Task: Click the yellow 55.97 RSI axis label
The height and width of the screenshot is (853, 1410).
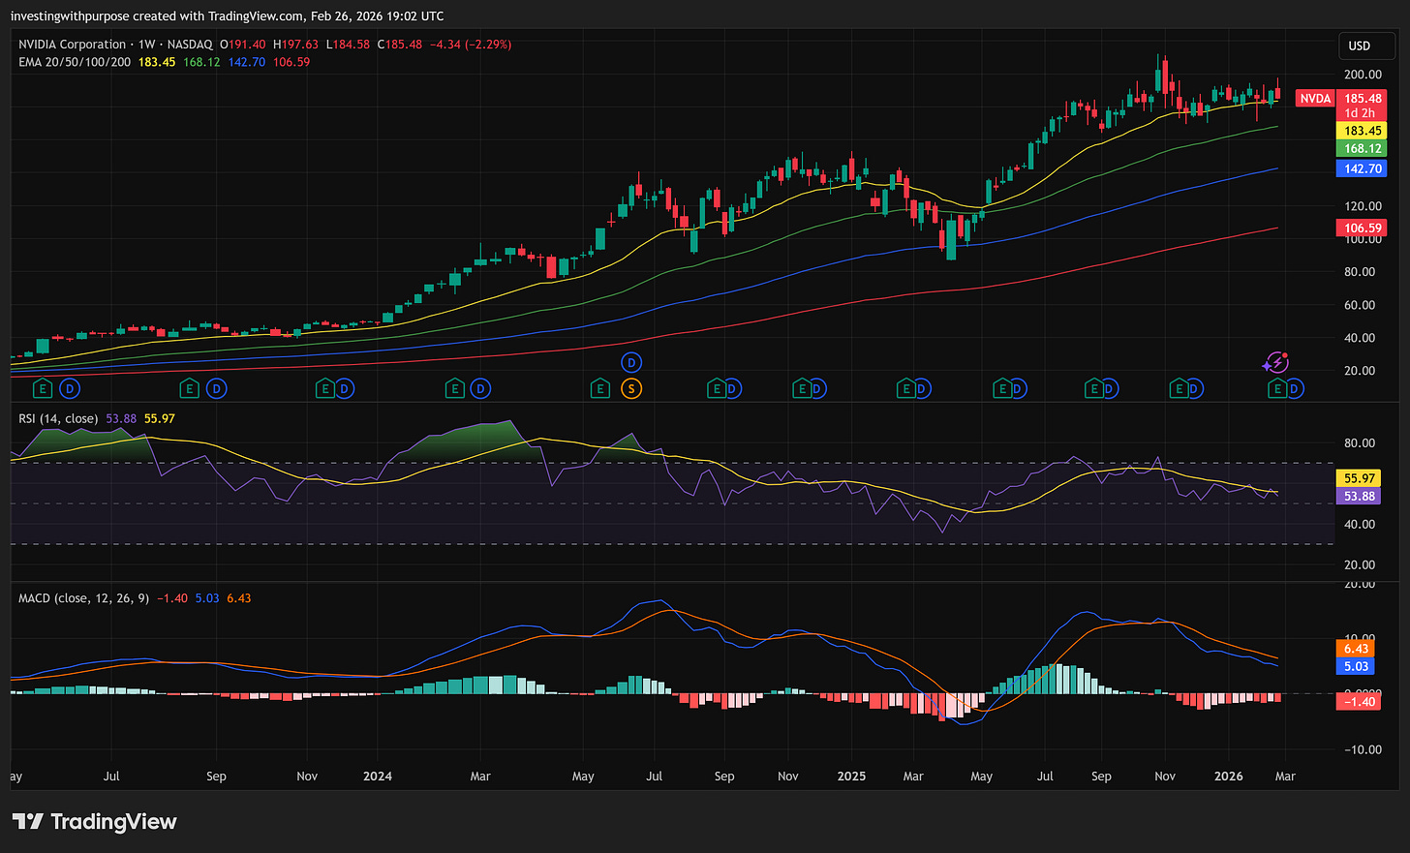Action: [x=1360, y=478]
